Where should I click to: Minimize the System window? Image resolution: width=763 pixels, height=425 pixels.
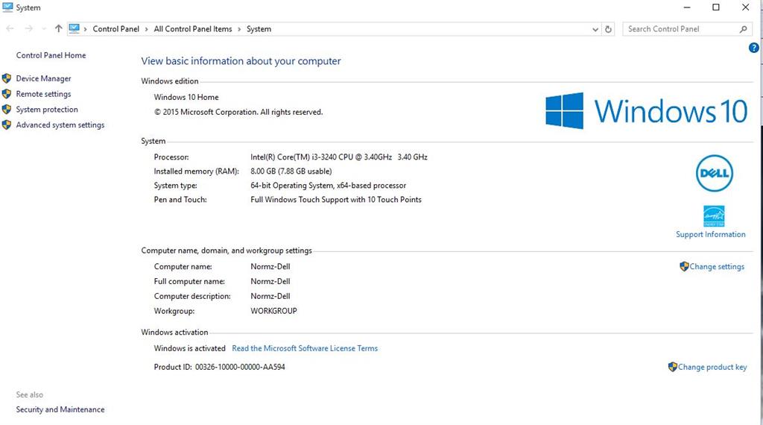tap(687, 7)
